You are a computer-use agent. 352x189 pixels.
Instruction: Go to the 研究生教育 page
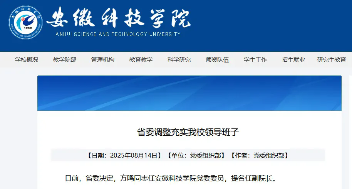332,60
